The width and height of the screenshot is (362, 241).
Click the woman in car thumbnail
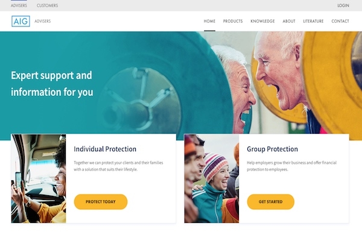39,178
